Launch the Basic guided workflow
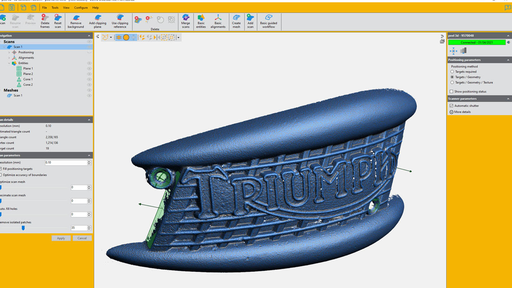Viewport: 512px width, 288px height. tap(269, 21)
